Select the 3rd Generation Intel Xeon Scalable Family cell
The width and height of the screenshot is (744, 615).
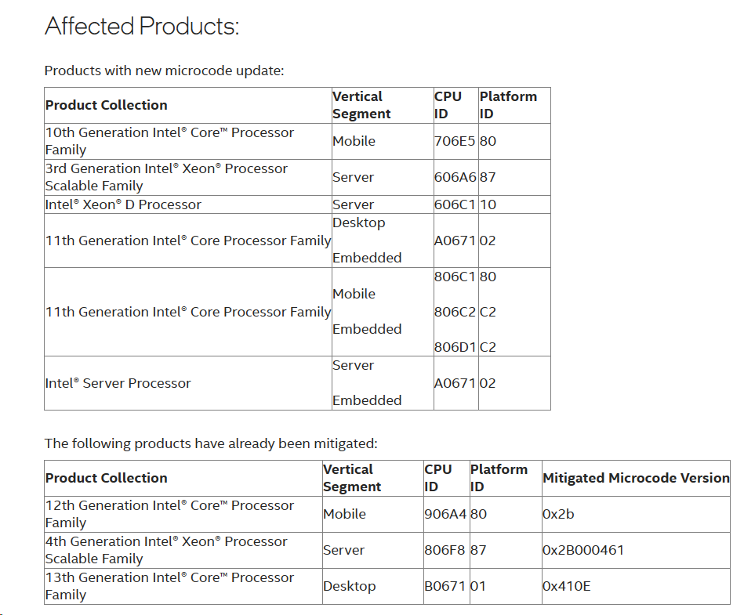pos(166,177)
